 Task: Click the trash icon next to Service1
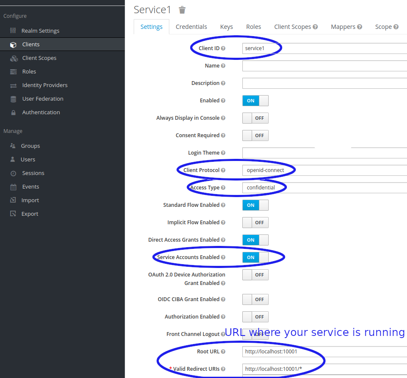click(x=182, y=10)
